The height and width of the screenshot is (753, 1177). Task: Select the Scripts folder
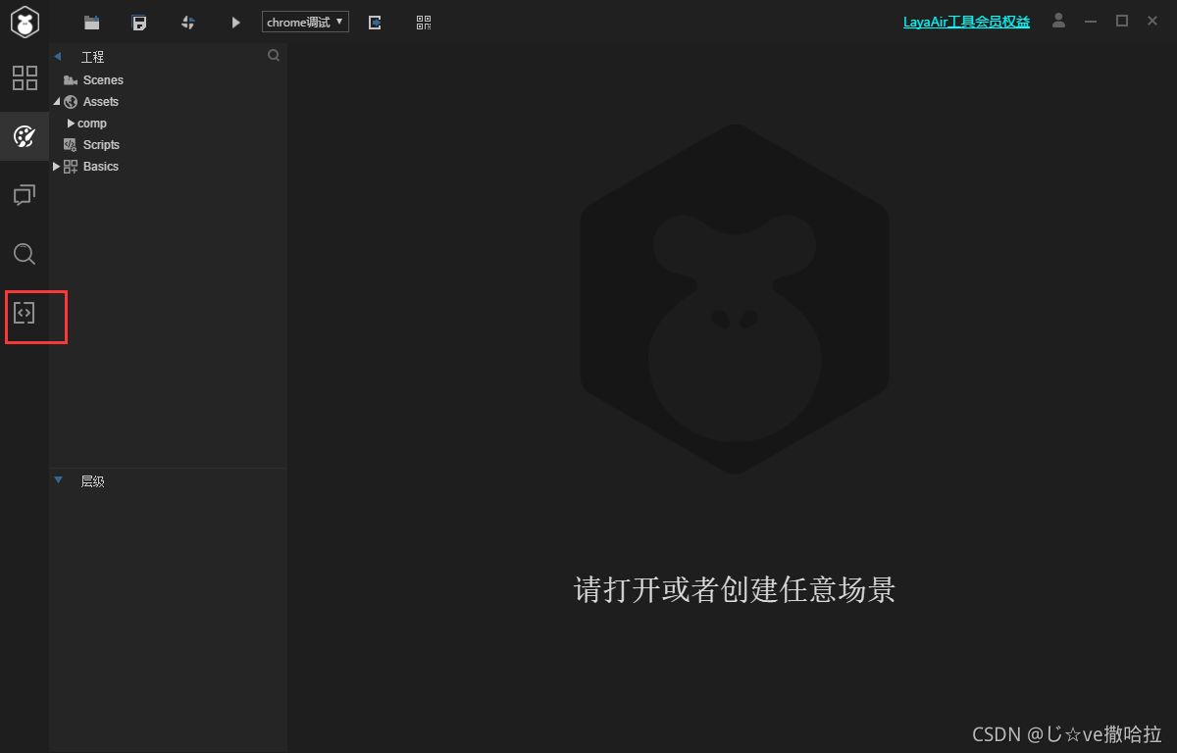pyautogui.click(x=101, y=145)
